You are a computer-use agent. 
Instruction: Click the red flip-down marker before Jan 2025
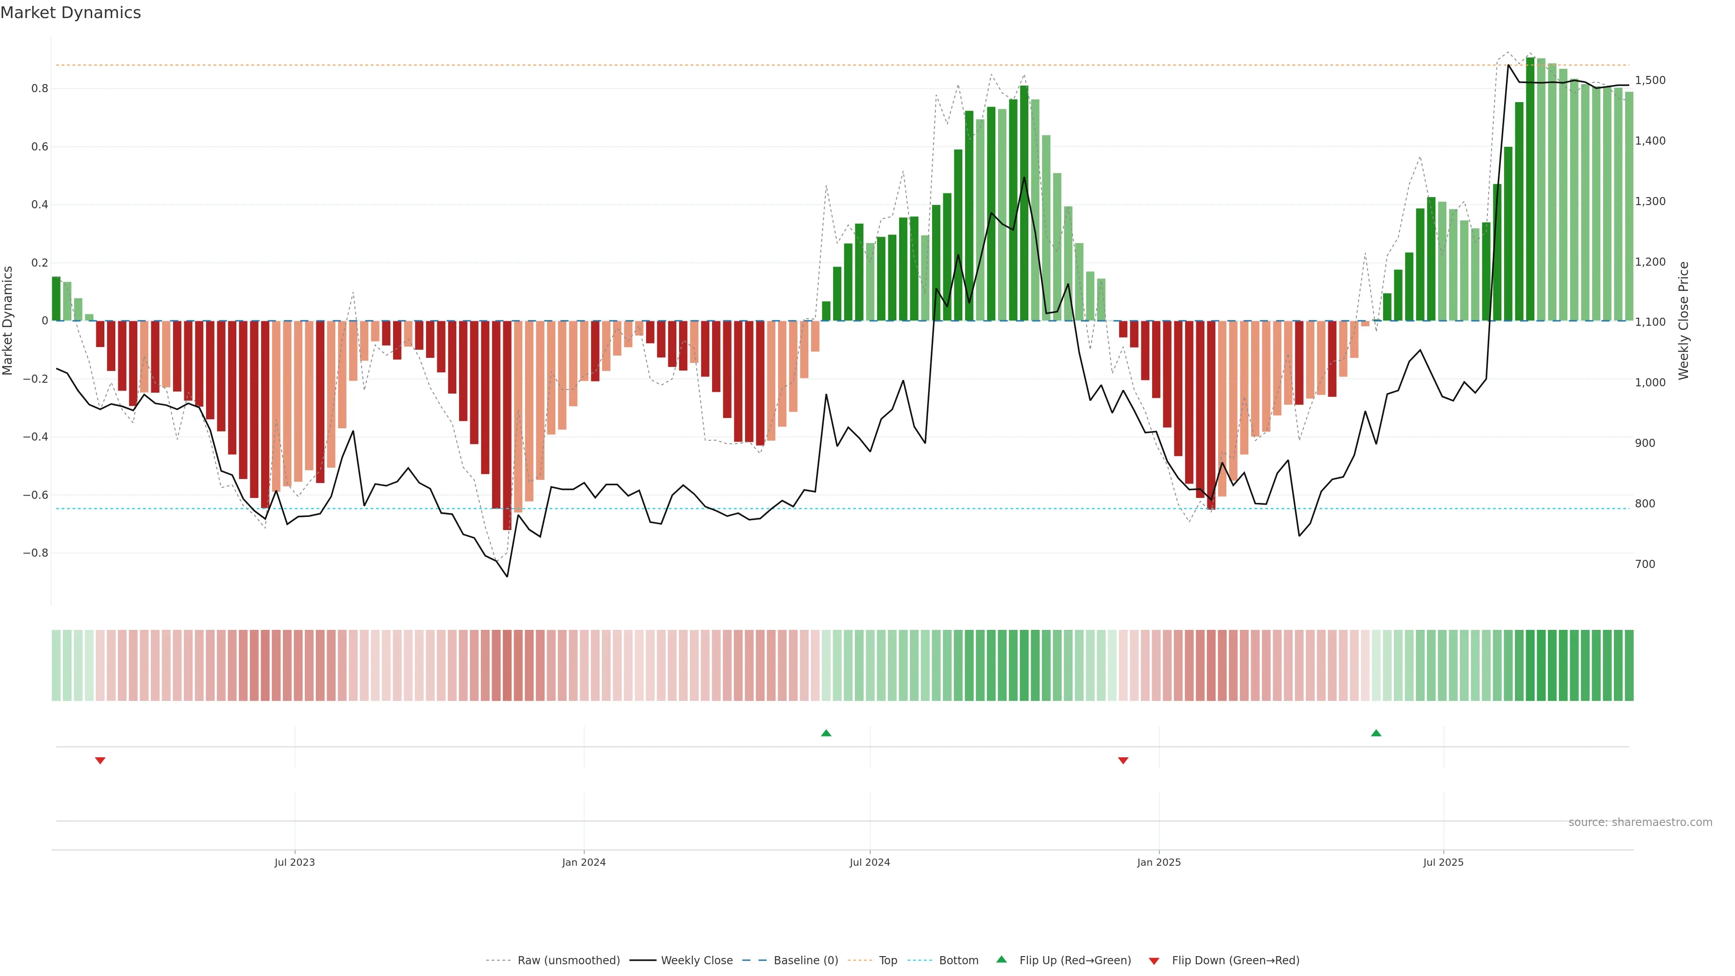(x=1123, y=760)
